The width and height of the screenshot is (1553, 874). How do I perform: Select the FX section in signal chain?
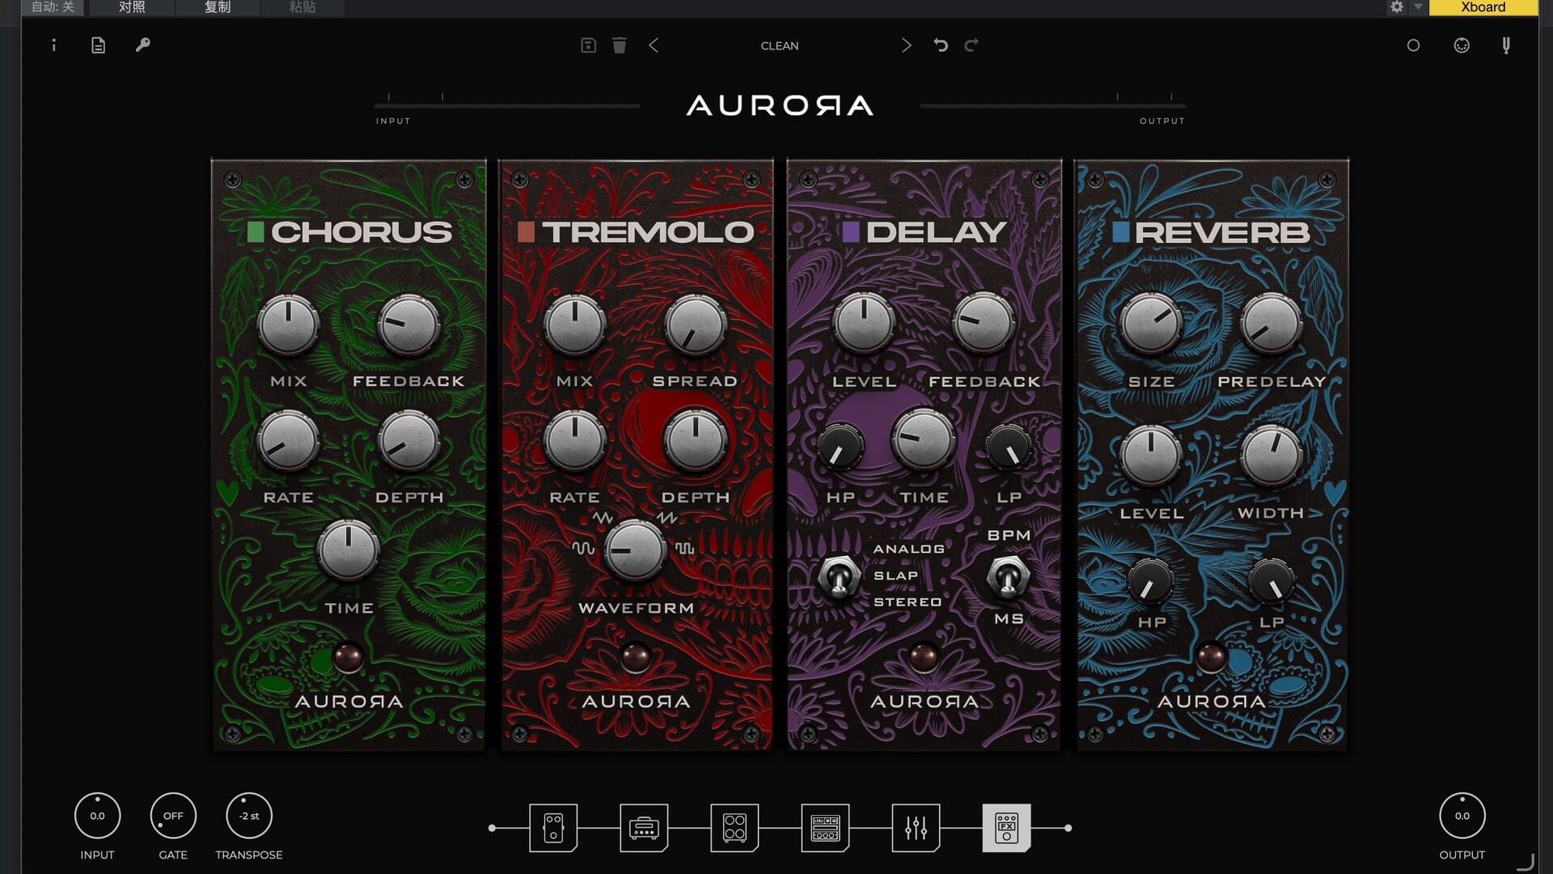pos(1006,828)
